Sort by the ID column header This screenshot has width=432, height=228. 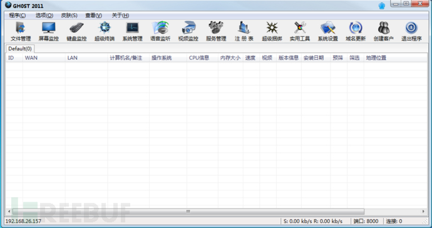14,58
